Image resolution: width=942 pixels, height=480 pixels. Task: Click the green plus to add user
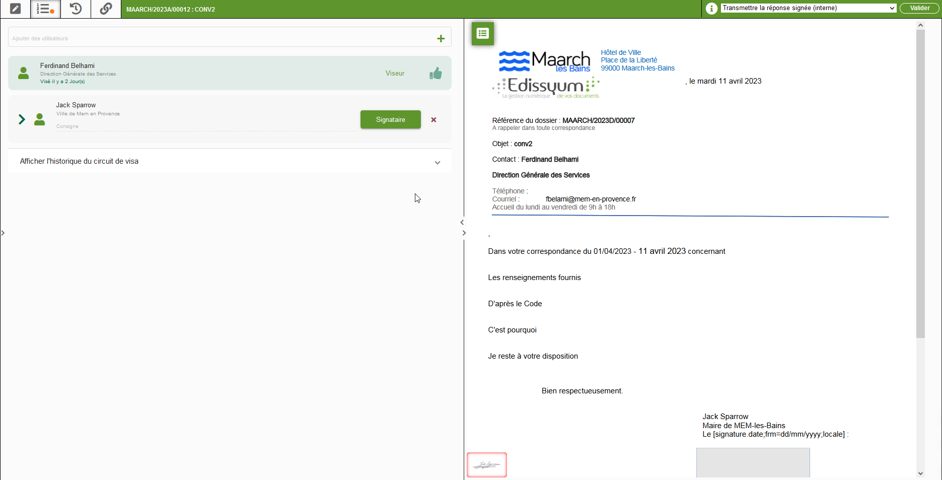pyautogui.click(x=441, y=39)
